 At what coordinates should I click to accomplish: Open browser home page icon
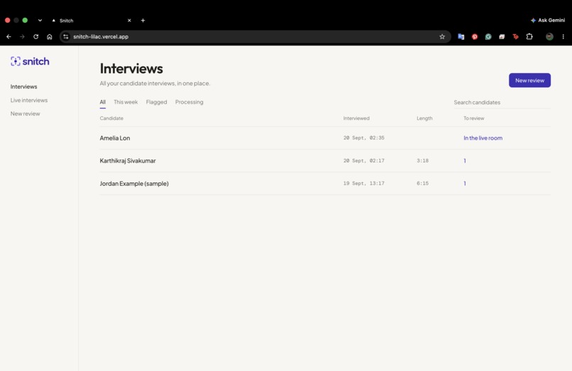pyautogui.click(x=50, y=36)
